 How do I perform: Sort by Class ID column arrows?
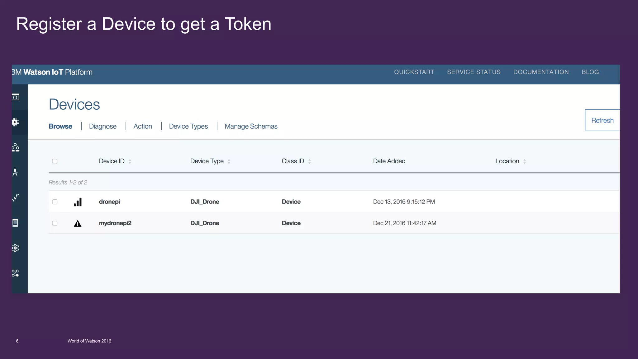[309, 161]
